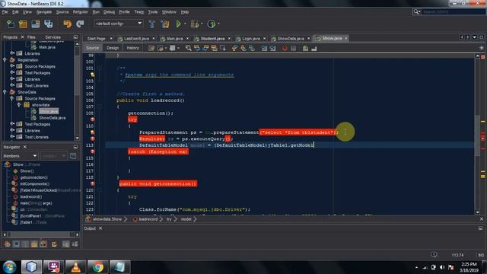Viewport: 487px width, 274px height.
Task: Open the Debug menu
Action: tap(109, 12)
